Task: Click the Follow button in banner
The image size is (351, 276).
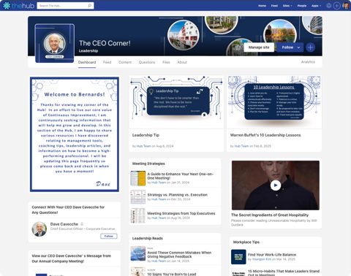Action: [x=287, y=47]
